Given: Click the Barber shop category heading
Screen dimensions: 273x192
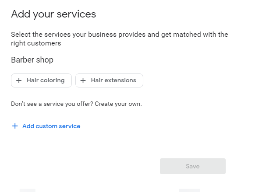Looking at the screenshot, I should (x=32, y=60).
